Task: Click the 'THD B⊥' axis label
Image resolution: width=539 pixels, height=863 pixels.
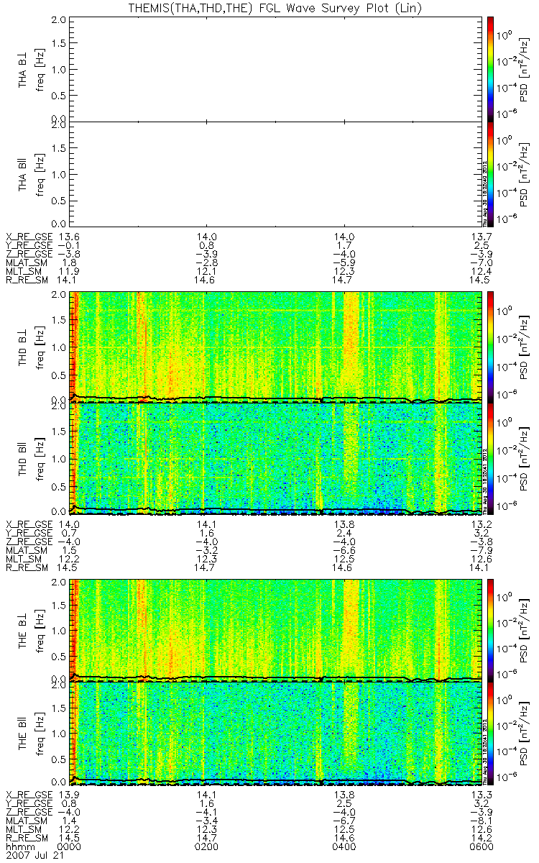Action: (x=24, y=347)
